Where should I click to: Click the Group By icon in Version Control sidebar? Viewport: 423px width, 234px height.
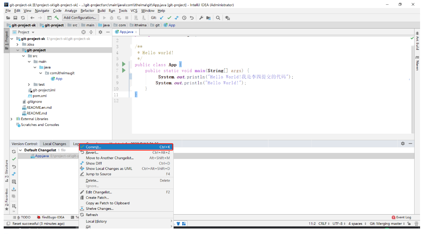[14, 206]
